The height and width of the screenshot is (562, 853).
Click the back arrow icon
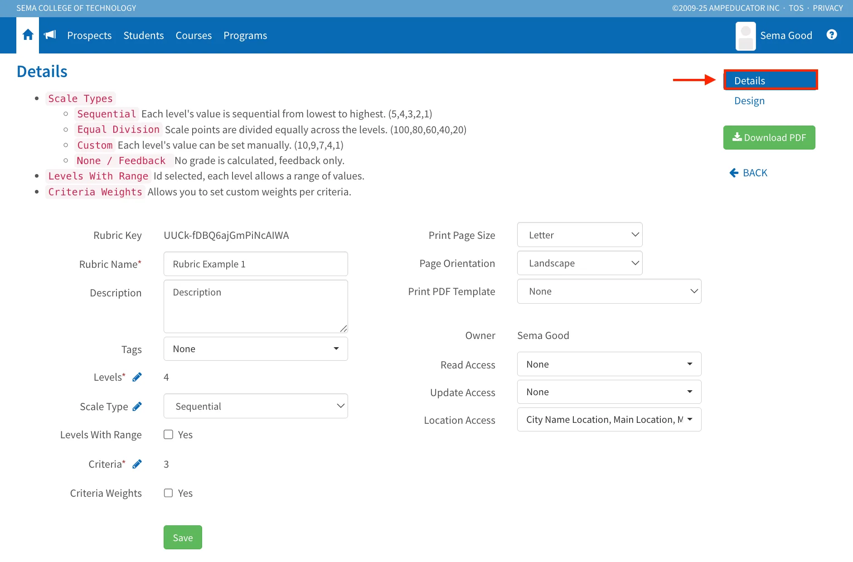[x=734, y=173]
